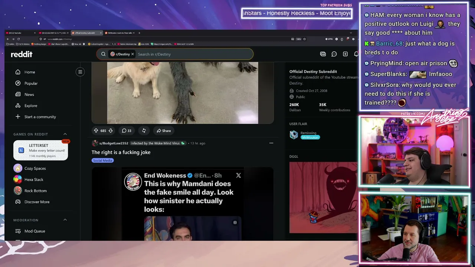Viewport: 475px width, 267px height.
Task: Share the dog post
Action: click(164, 131)
